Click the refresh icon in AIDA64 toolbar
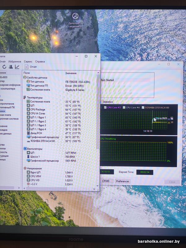 tap(4, 67)
